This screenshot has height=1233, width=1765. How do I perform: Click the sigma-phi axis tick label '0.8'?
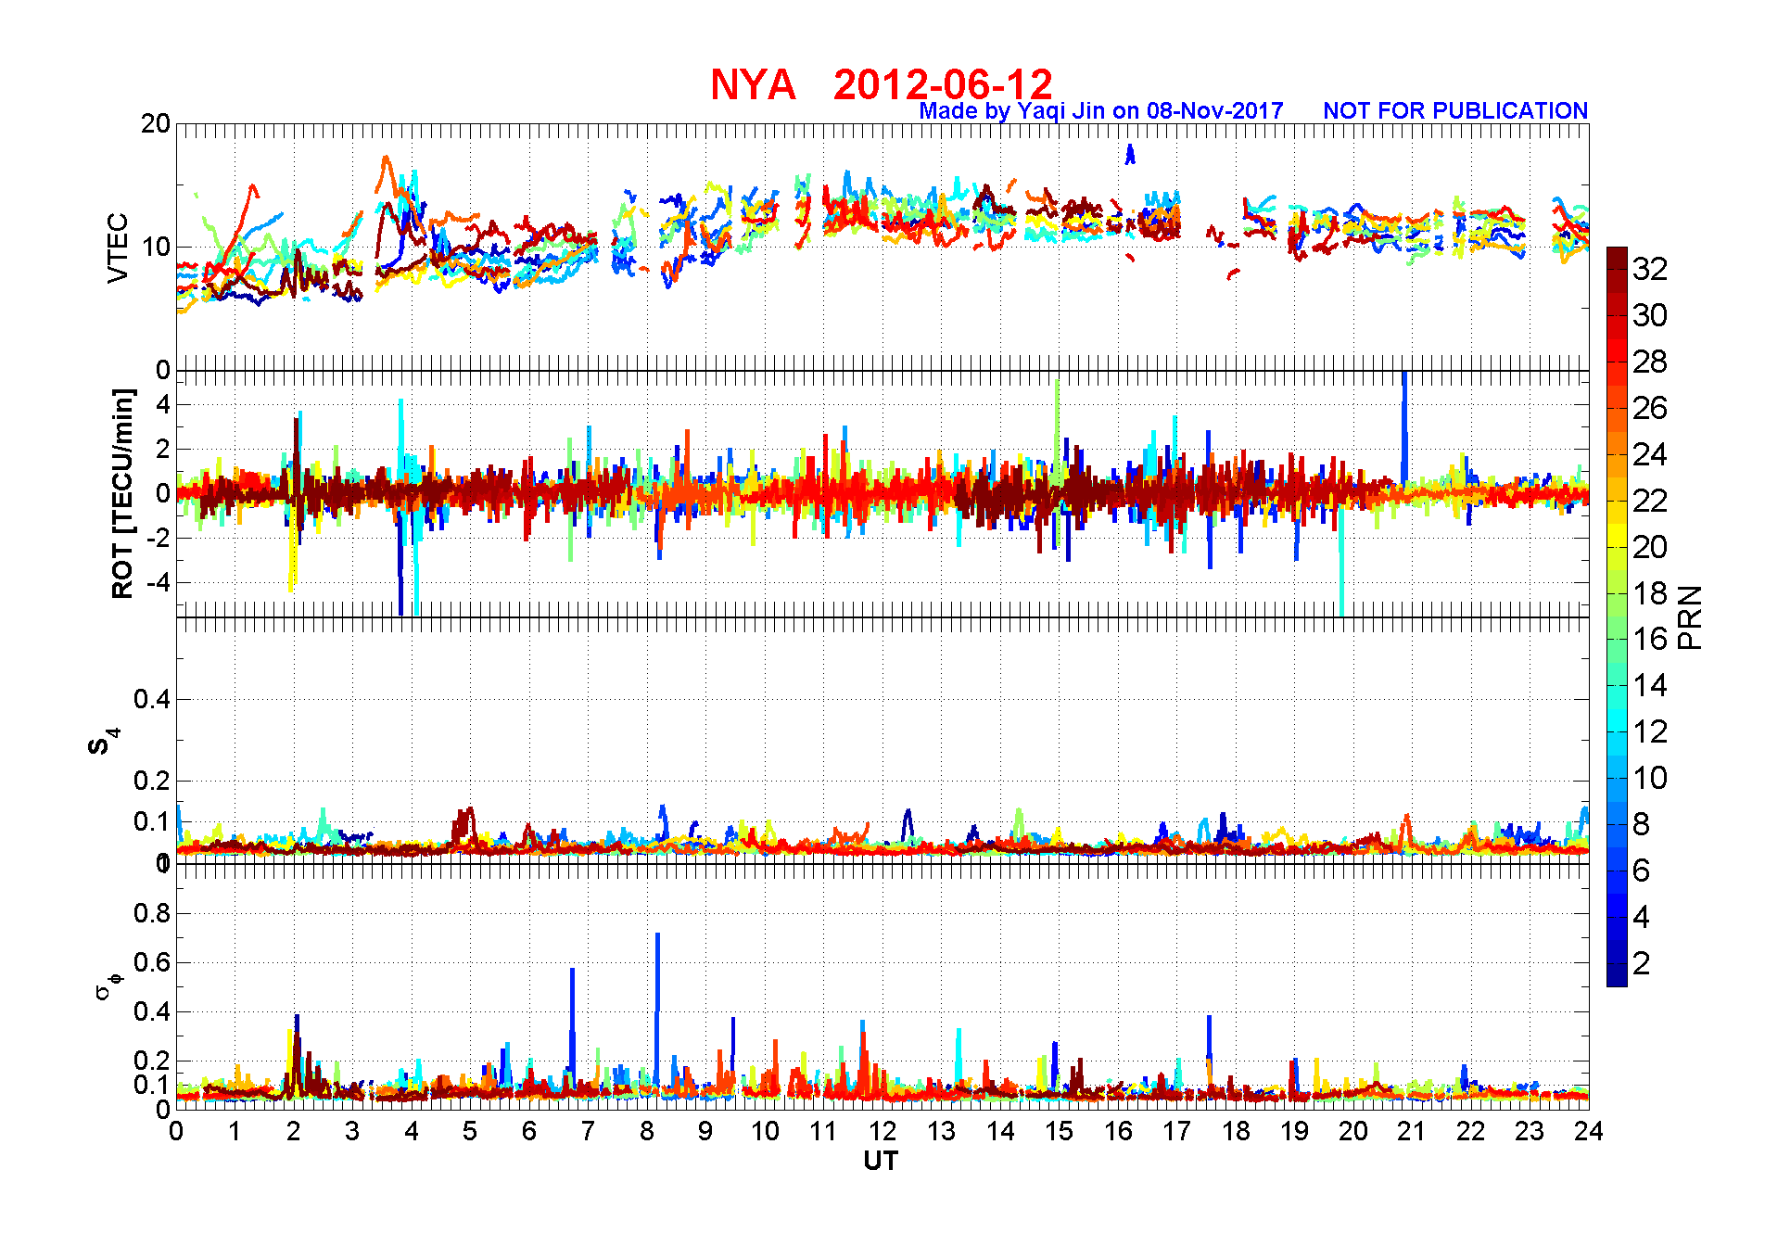152,913
